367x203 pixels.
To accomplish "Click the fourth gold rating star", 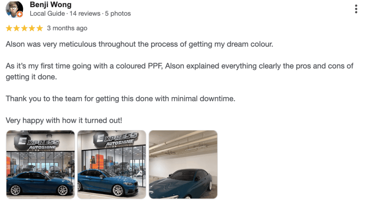I will (x=32, y=29).
